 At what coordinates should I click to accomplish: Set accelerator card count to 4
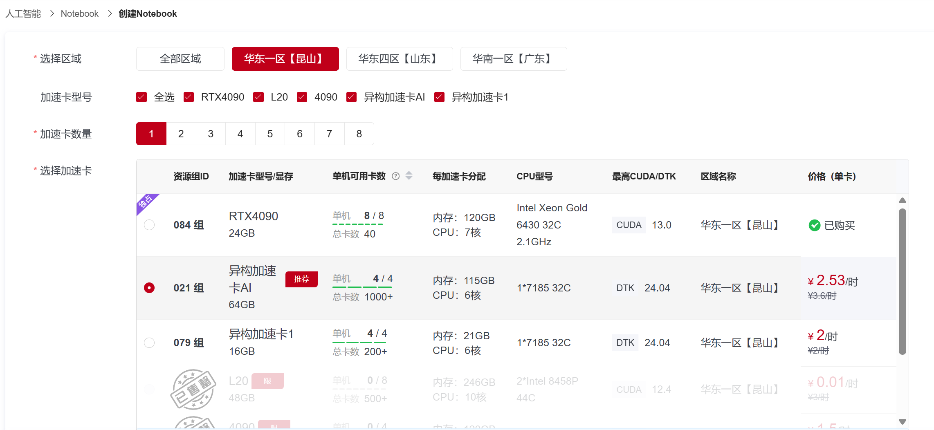point(240,134)
